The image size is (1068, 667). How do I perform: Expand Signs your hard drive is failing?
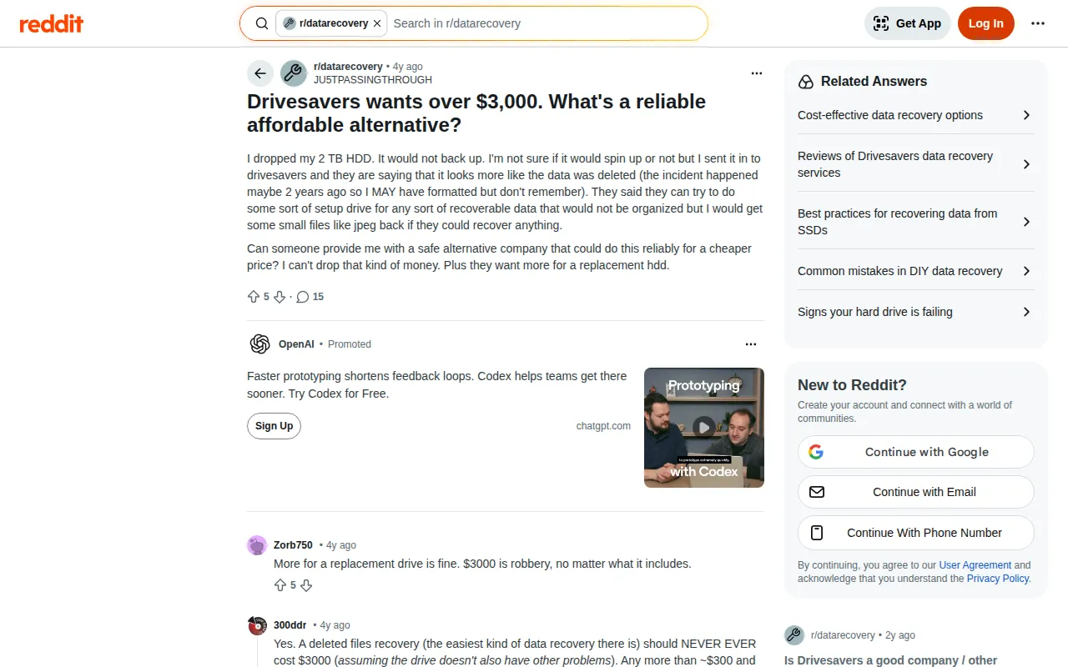[915, 312]
